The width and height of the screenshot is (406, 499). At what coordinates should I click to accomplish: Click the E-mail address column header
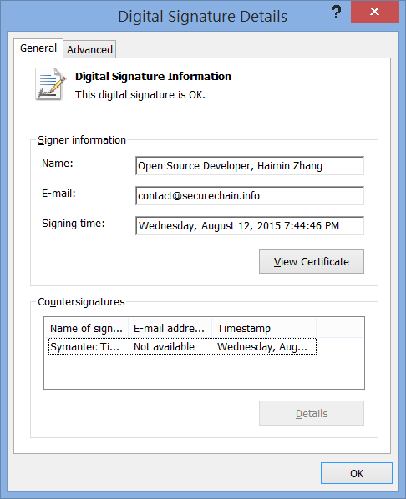[170, 328]
